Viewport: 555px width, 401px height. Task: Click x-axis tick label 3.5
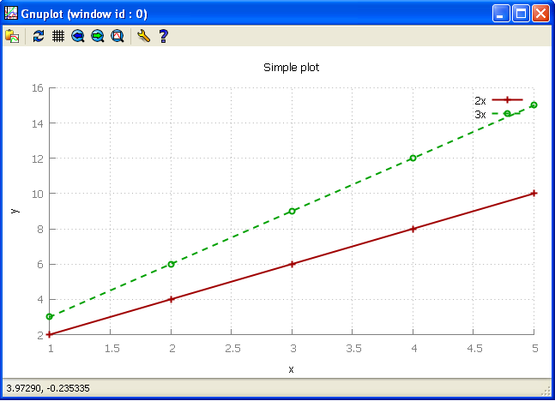point(353,349)
